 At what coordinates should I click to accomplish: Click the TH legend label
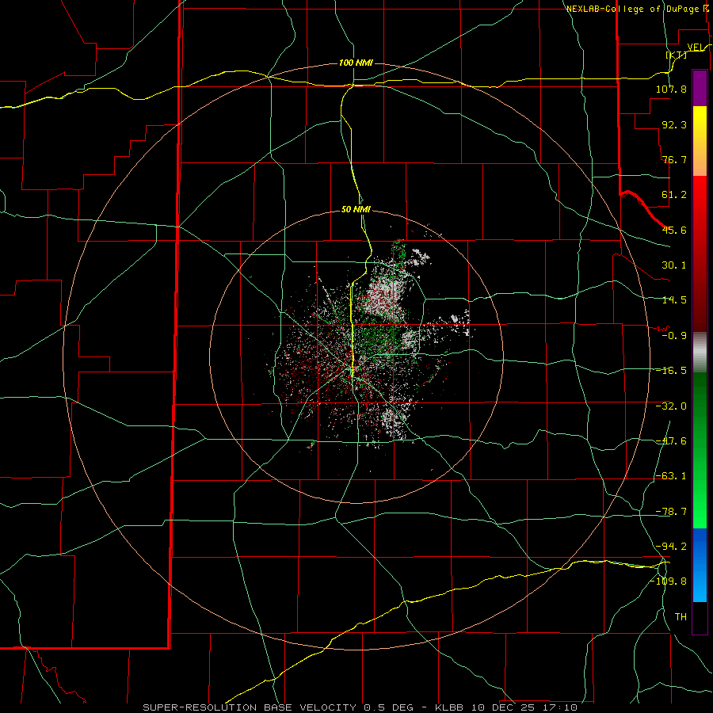[x=681, y=616]
